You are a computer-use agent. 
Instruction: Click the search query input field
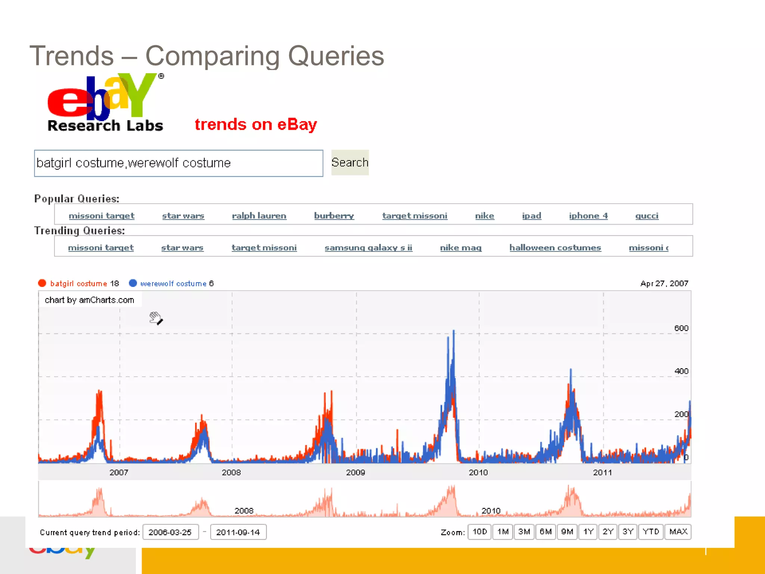(x=179, y=163)
